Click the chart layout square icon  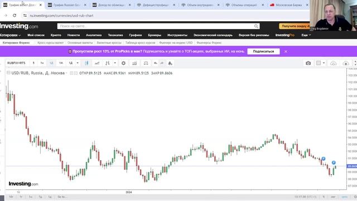pos(319,63)
